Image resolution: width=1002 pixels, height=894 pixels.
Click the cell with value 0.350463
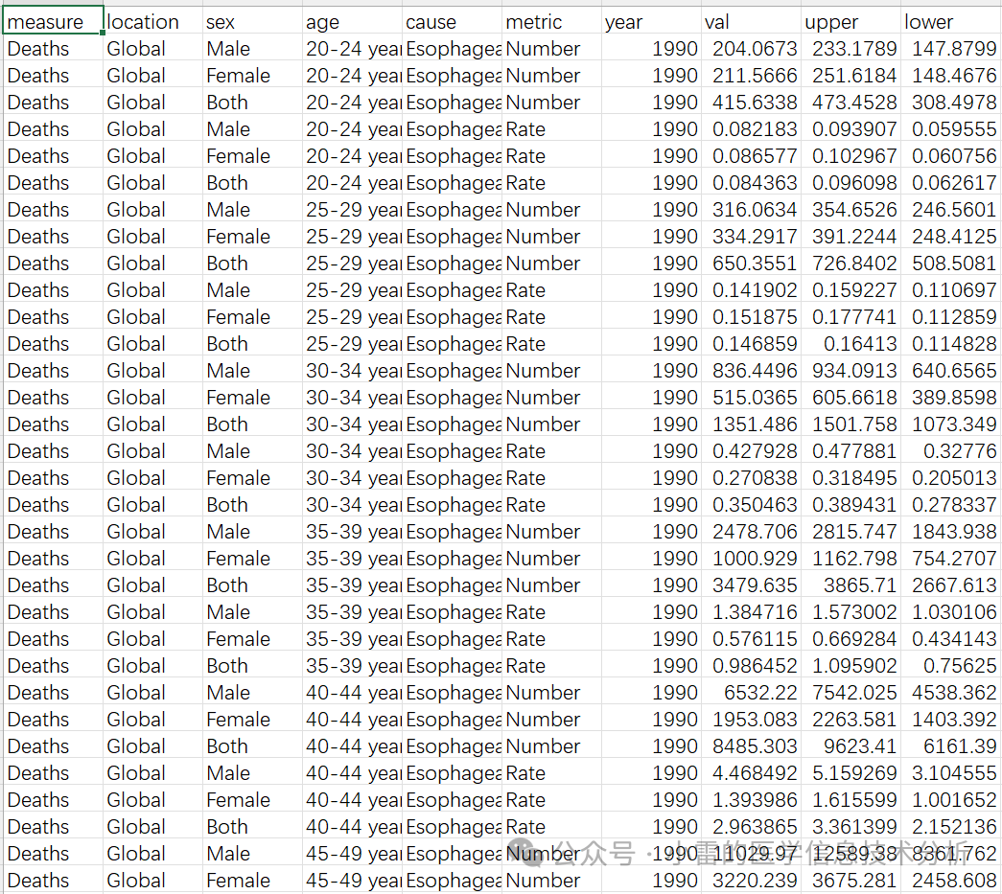coord(751,504)
